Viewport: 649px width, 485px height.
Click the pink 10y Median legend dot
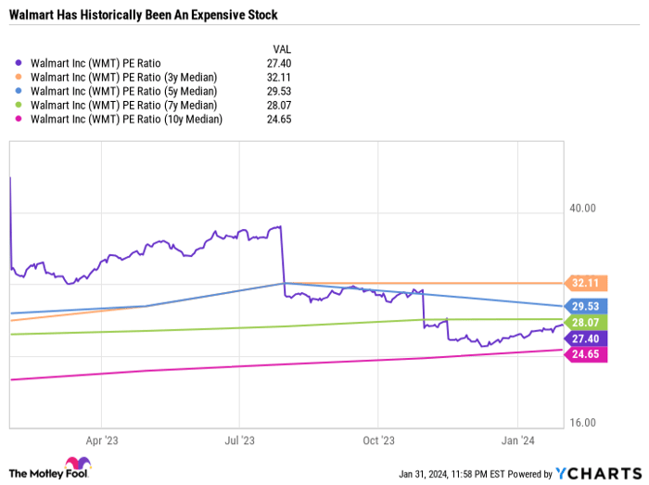(20, 120)
